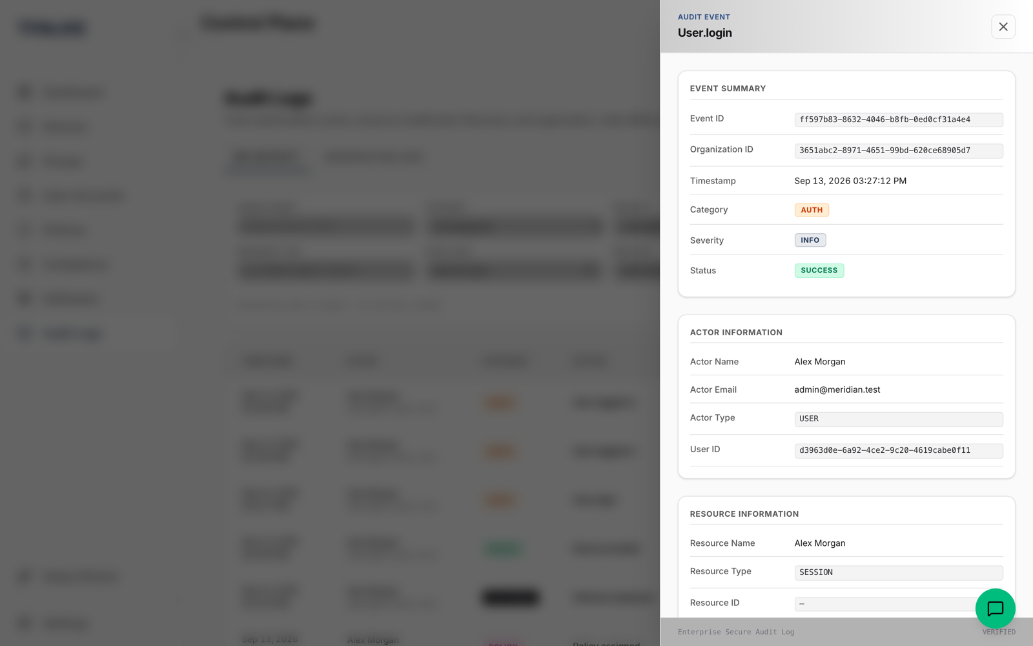
Task: Click the RESOURCE INFORMATION section heading
Action: coord(744,514)
